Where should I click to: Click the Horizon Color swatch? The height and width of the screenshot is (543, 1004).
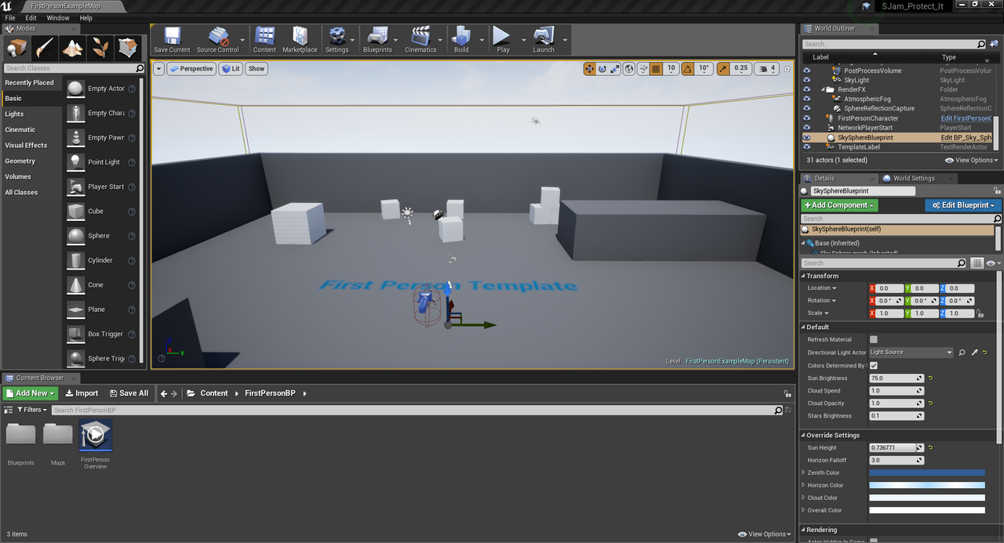coord(926,485)
